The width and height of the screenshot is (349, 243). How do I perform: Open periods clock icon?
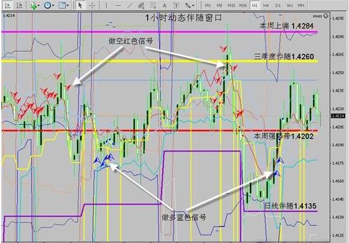[47, 5]
